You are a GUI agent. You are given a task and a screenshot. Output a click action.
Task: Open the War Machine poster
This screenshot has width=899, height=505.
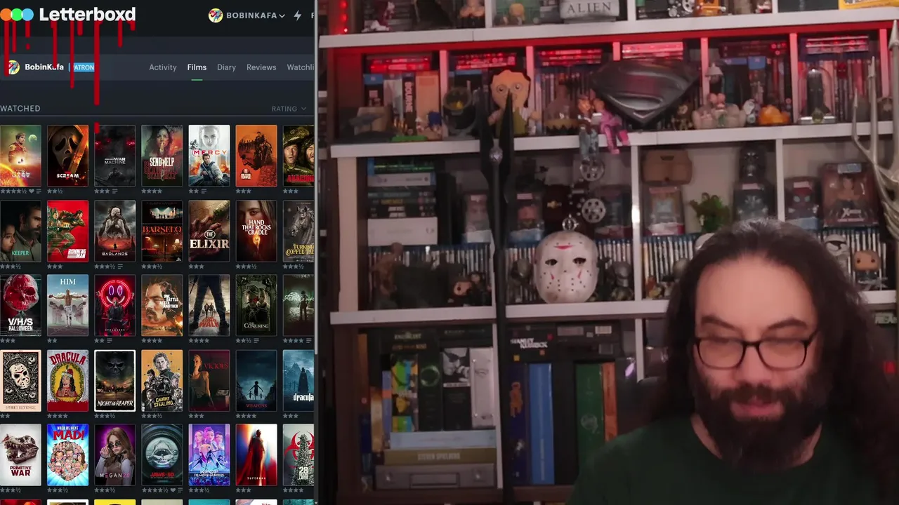pos(115,156)
